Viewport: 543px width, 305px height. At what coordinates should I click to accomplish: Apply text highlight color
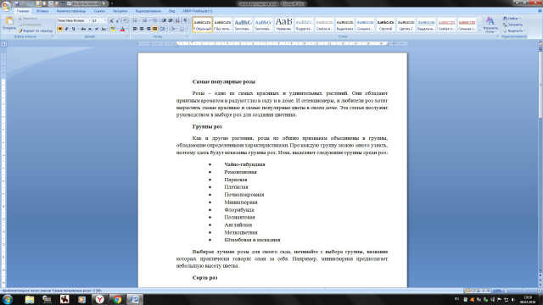pos(113,29)
